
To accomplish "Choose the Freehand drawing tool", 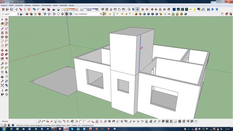I will [x=6, y=29].
